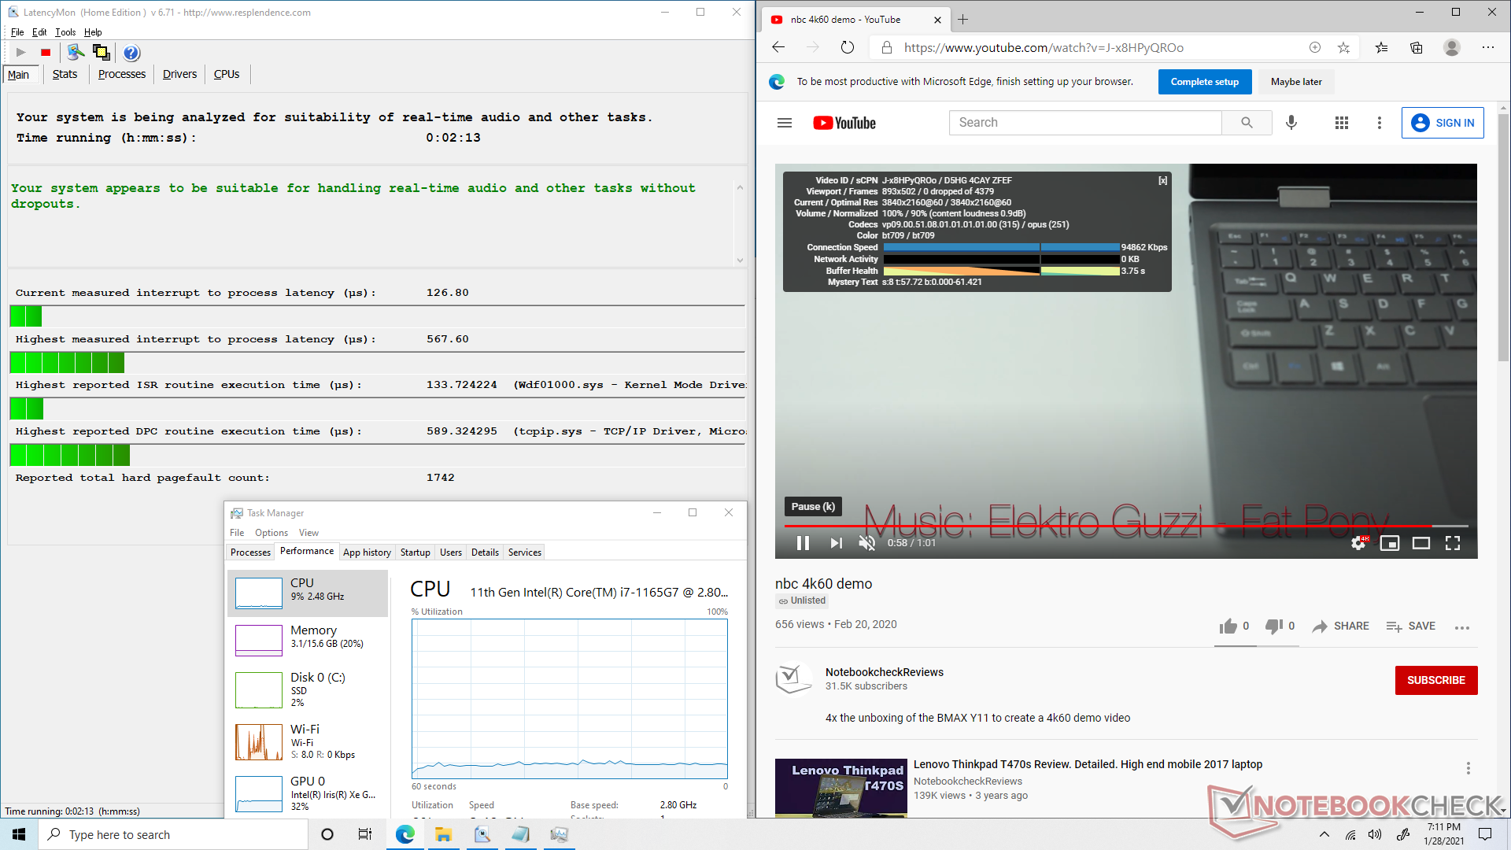
Task: Switch to LatencyMon Processes tab
Action: 122,74
